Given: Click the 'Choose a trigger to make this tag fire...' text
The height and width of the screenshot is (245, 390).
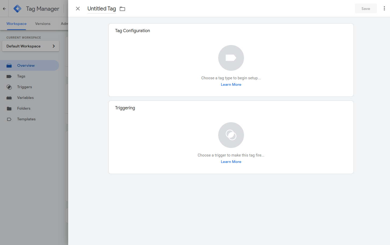Looking at the screenshot, I should [231, 155].
